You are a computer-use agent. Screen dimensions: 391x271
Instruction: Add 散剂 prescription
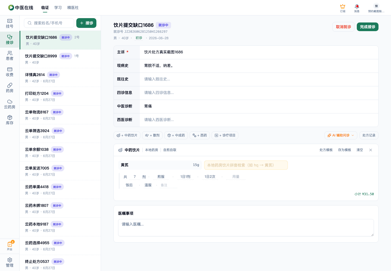pos(152,135)
